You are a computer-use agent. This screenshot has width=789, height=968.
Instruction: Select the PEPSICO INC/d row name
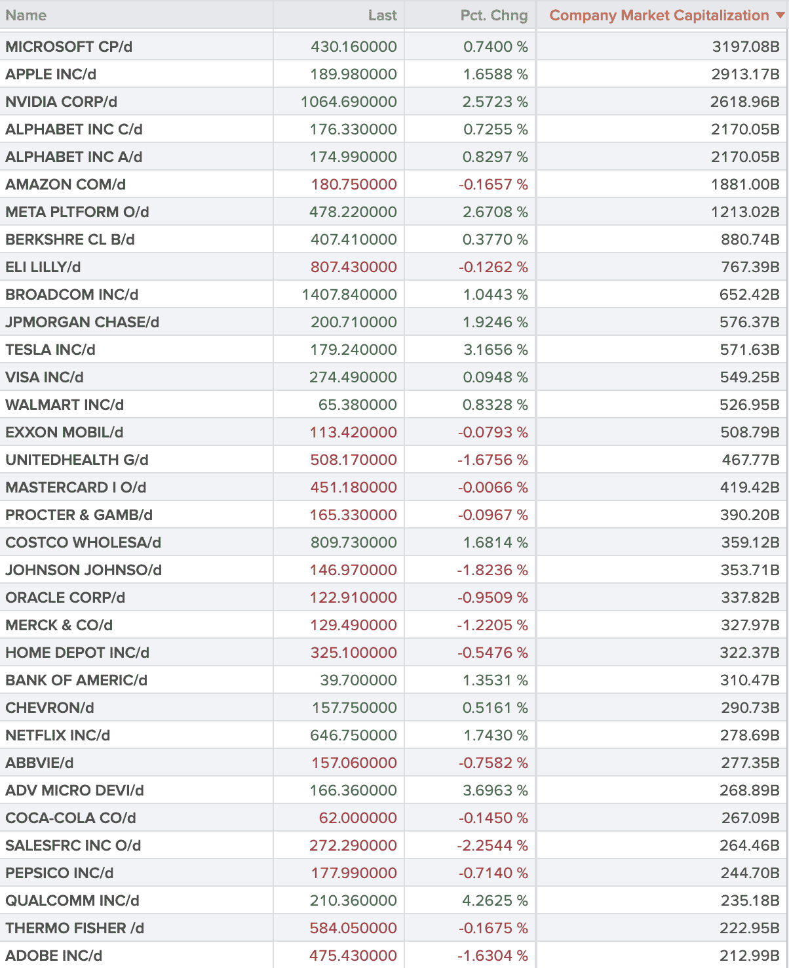pyautogui.click(x=60, y=873)
